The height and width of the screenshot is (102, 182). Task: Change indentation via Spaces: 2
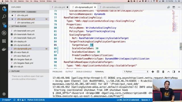[x=145, y=100]
